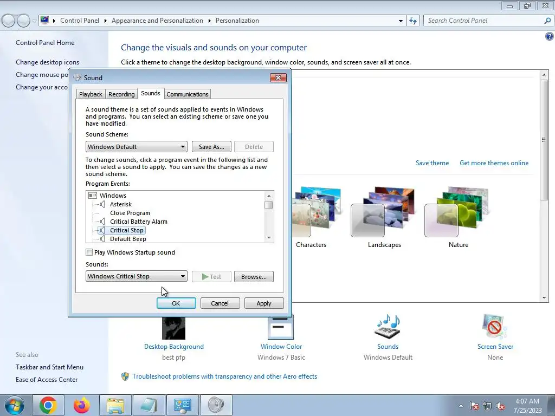
Task: Open the Screen Saver icon
Action: click(x=495, y=327)
